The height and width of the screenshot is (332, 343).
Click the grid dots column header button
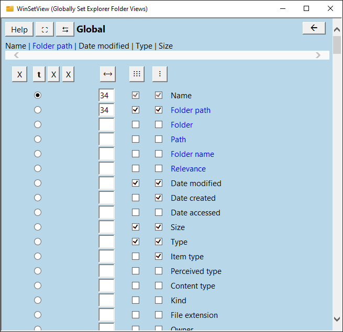[x=137, y=74]
